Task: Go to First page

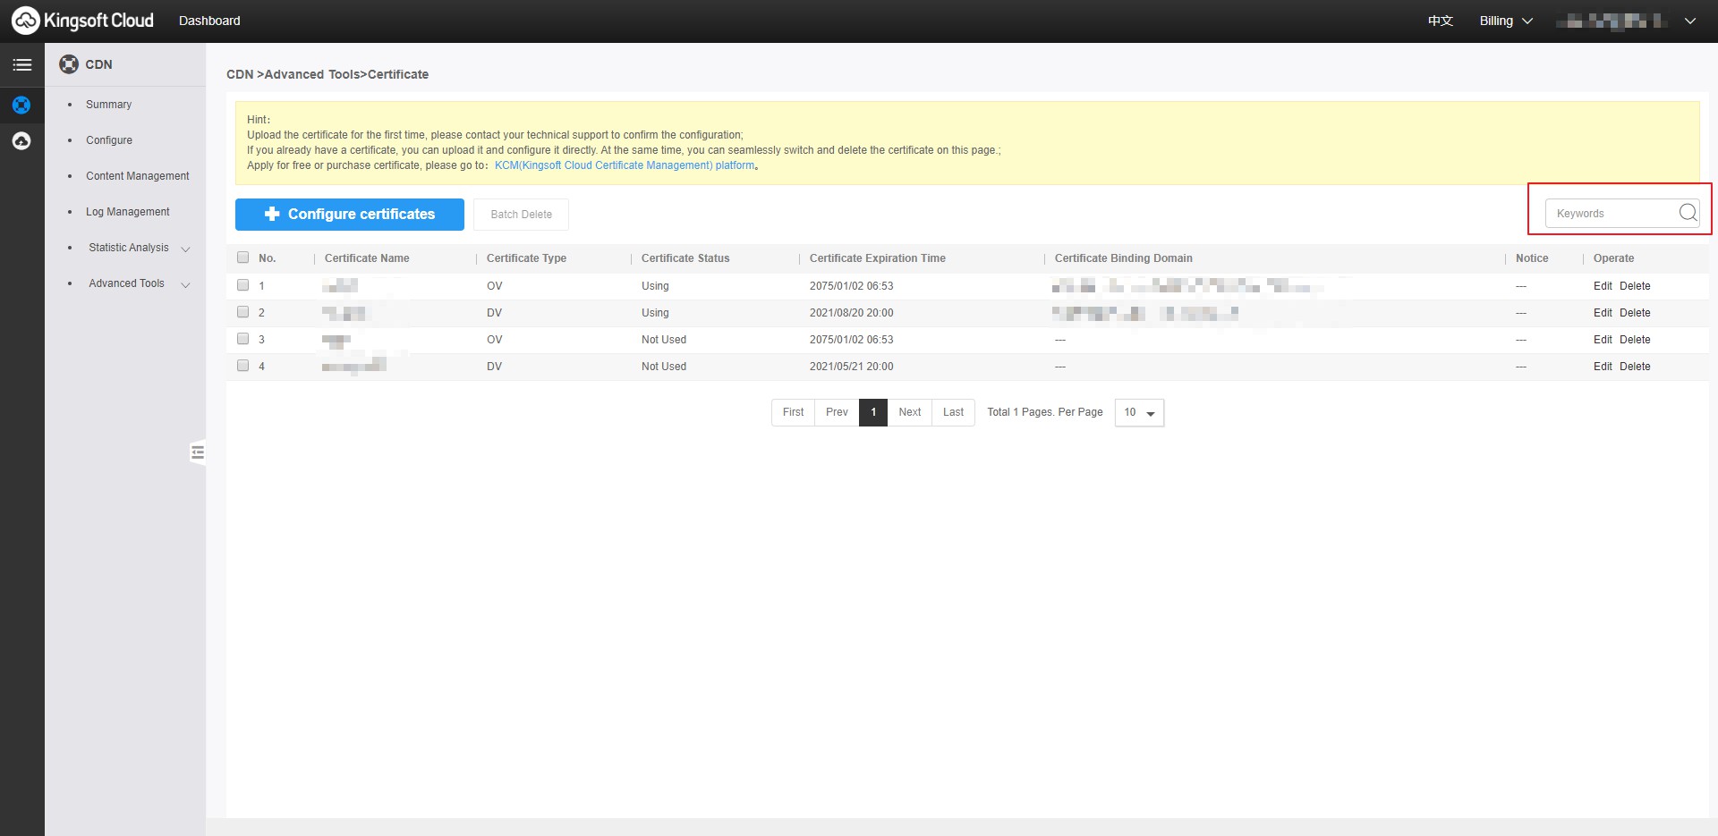Action: [793, 412]
